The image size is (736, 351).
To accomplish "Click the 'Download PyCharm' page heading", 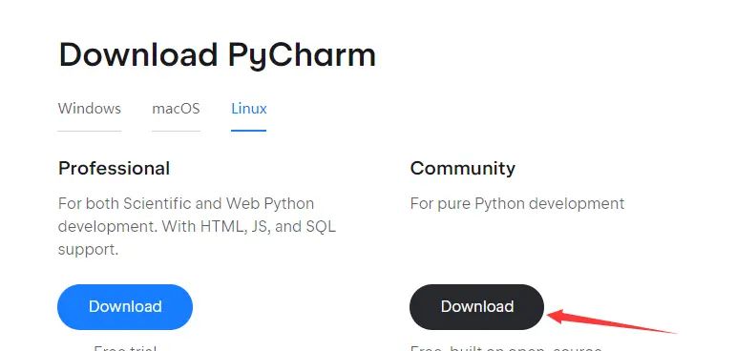I will (218, 55).
